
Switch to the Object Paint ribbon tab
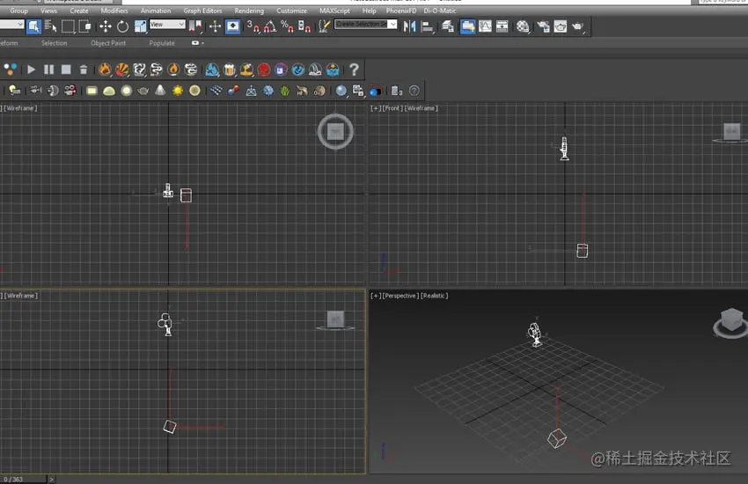[108, 43]
